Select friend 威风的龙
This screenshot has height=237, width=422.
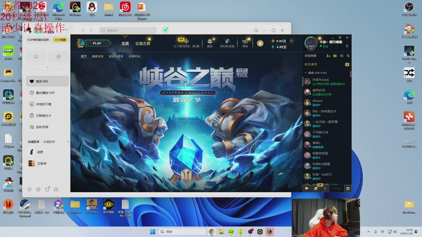point(327,92)
